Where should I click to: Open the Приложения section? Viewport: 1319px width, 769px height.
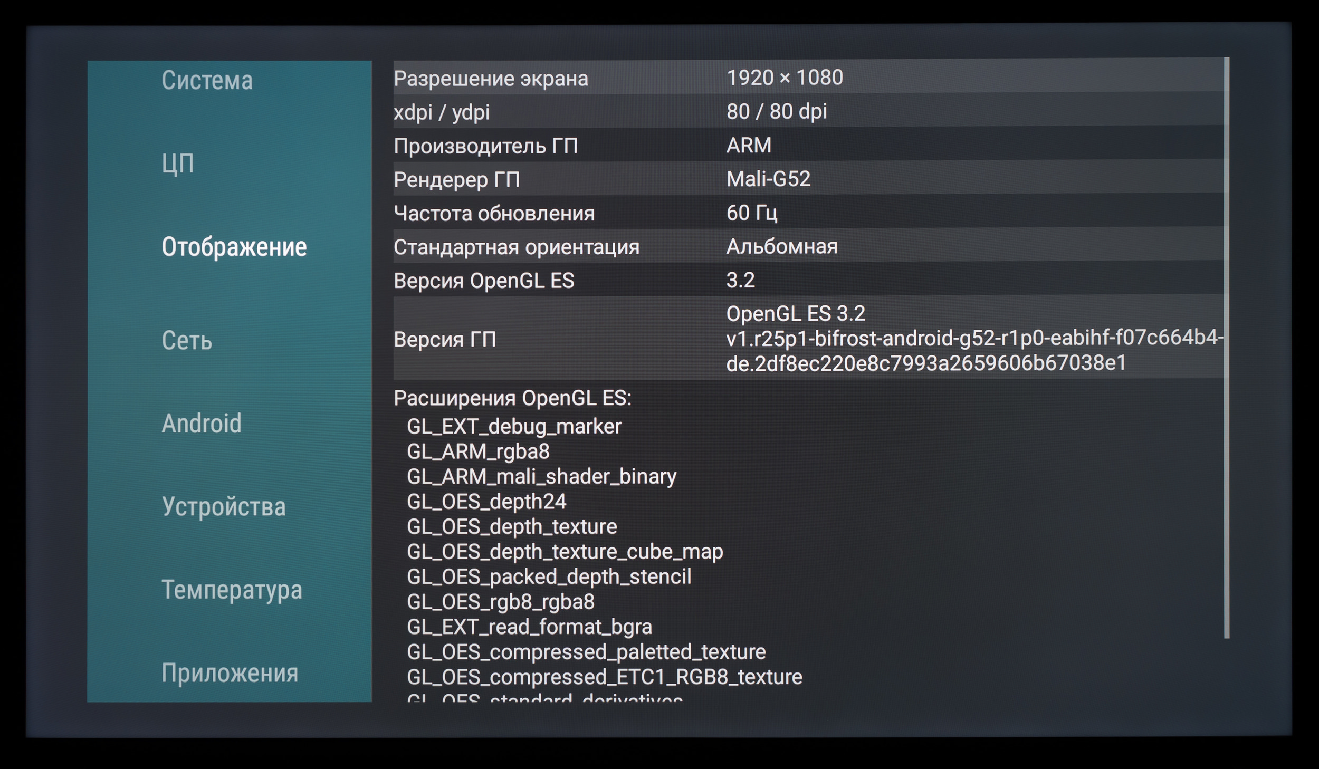point(230,673)
